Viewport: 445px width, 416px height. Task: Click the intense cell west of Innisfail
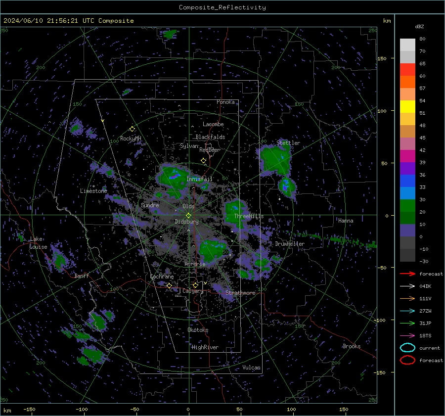[174, 176]
